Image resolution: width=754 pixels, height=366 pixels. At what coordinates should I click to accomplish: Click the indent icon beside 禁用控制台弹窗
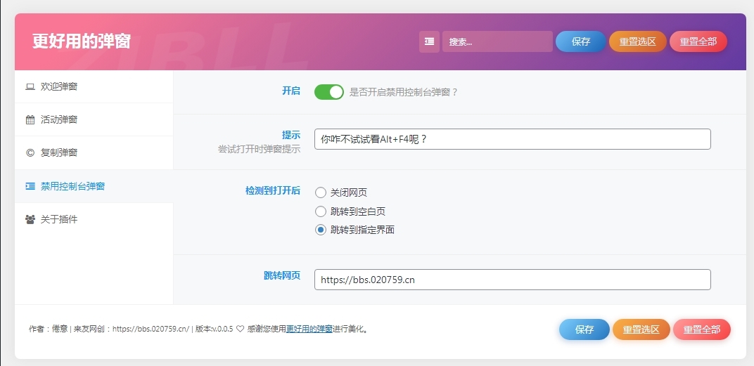tap(30, 186)
